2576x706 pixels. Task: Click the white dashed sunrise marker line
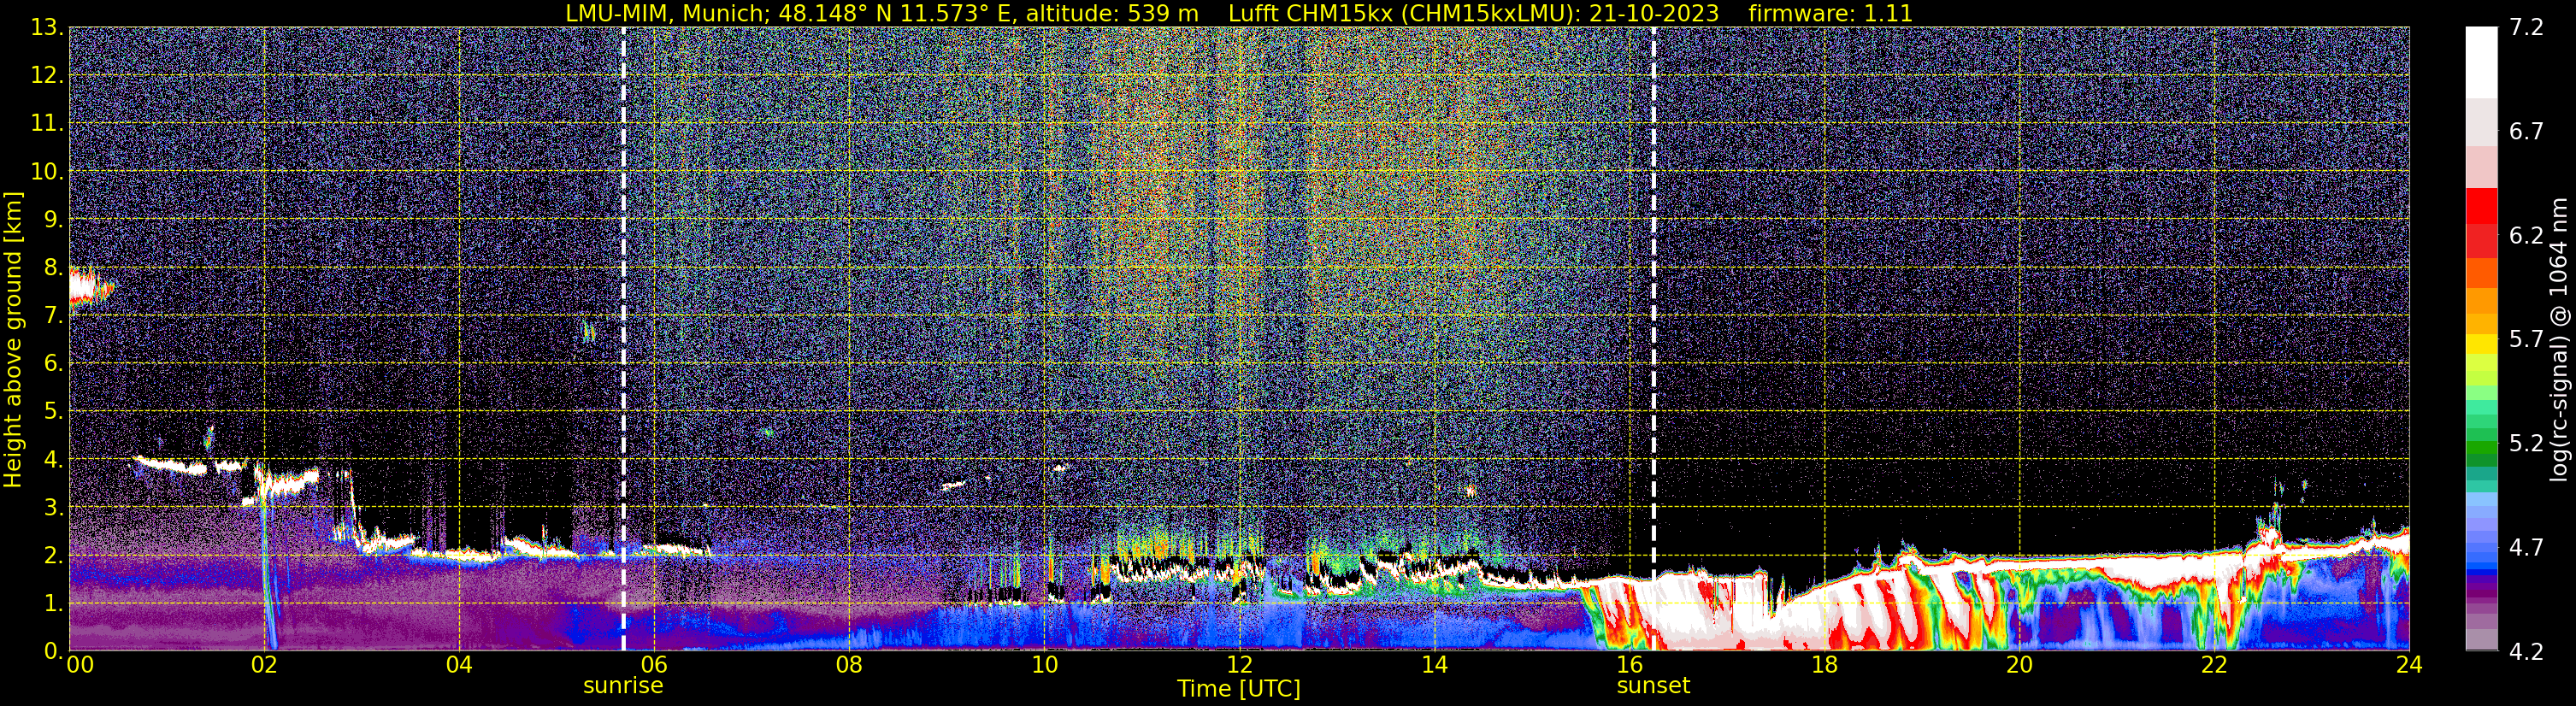click(x=623, y=339)
